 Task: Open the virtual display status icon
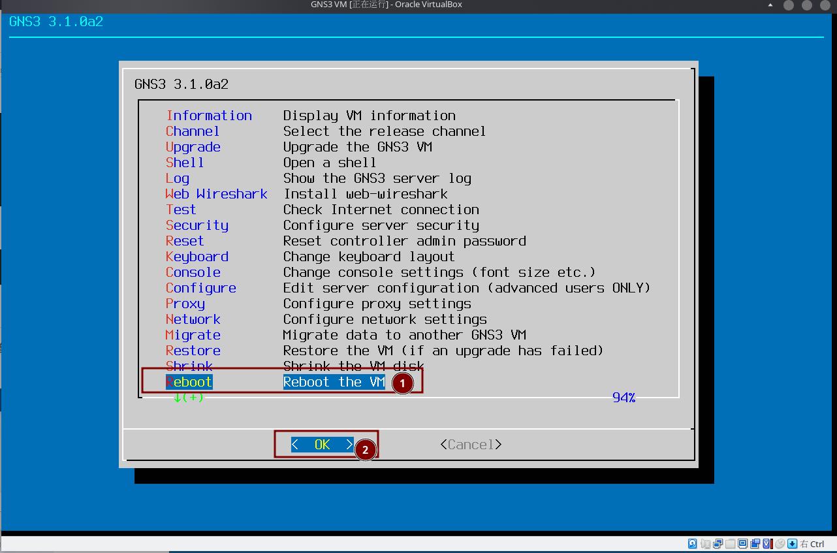click(742, 544)
